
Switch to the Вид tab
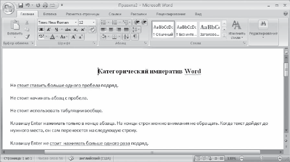198,14
